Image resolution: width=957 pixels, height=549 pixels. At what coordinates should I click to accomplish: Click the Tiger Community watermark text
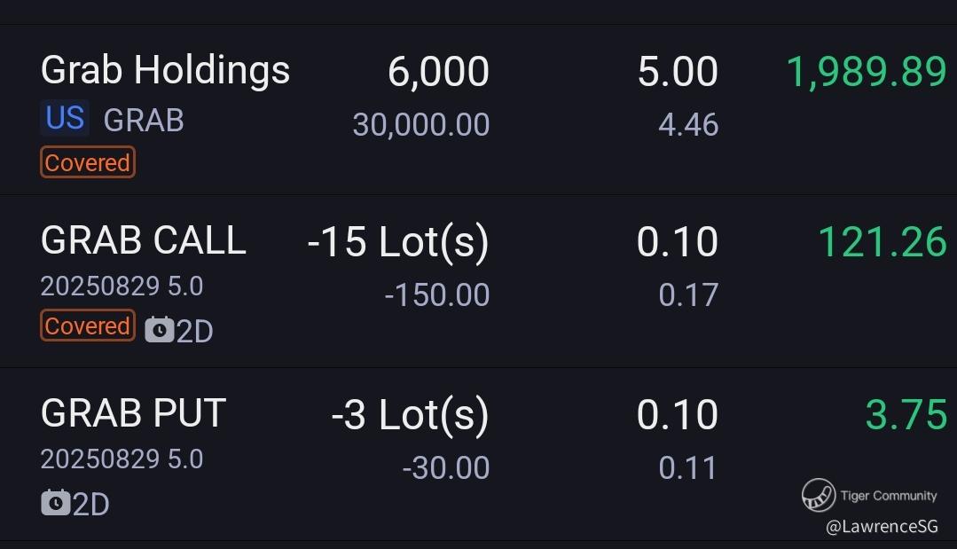[889, 496]
